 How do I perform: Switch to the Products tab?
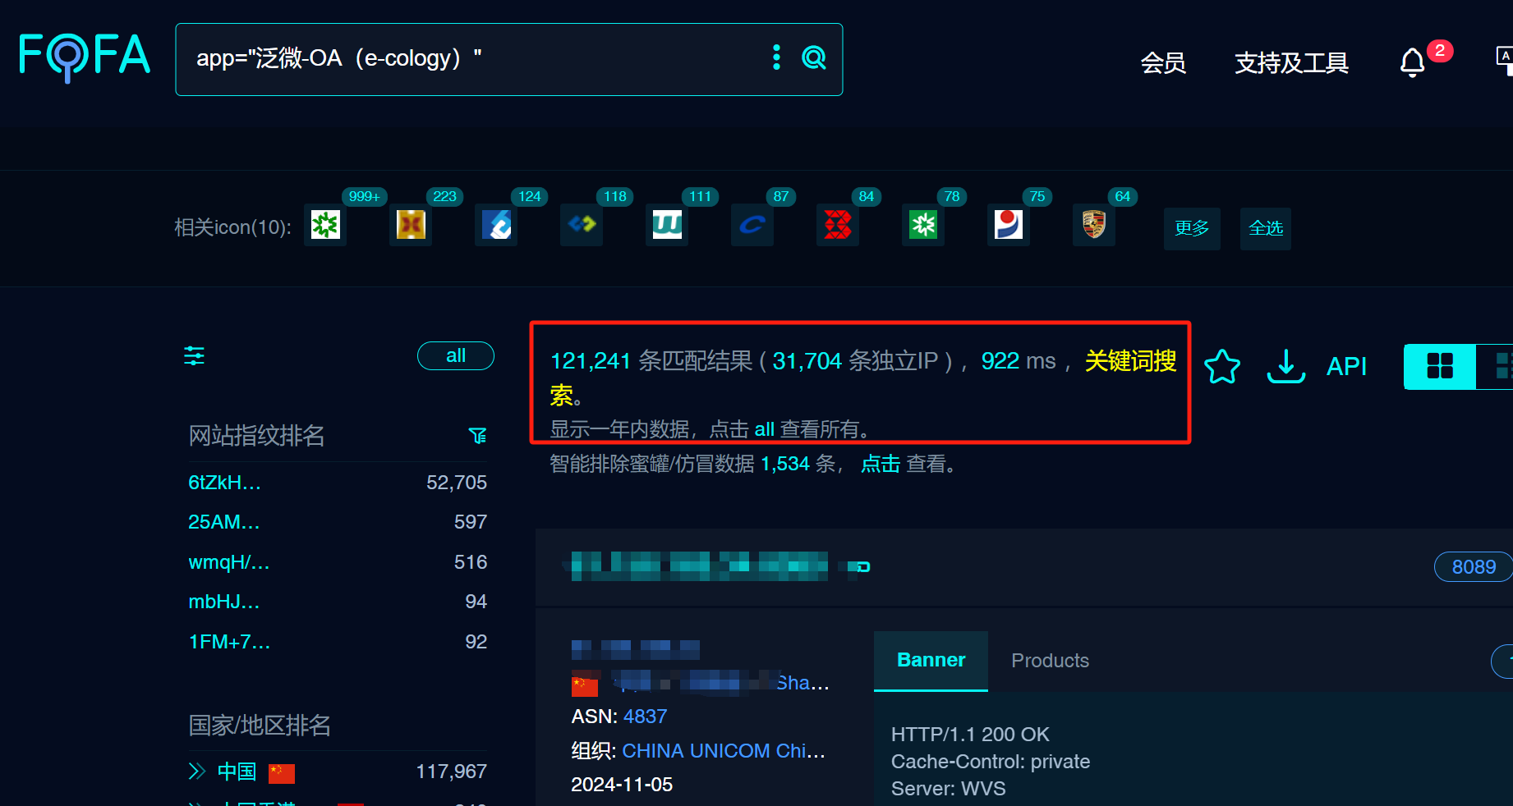(1051, 661)
